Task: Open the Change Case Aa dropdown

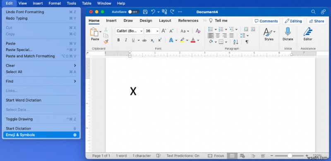Action: click(x=185, y=31)
